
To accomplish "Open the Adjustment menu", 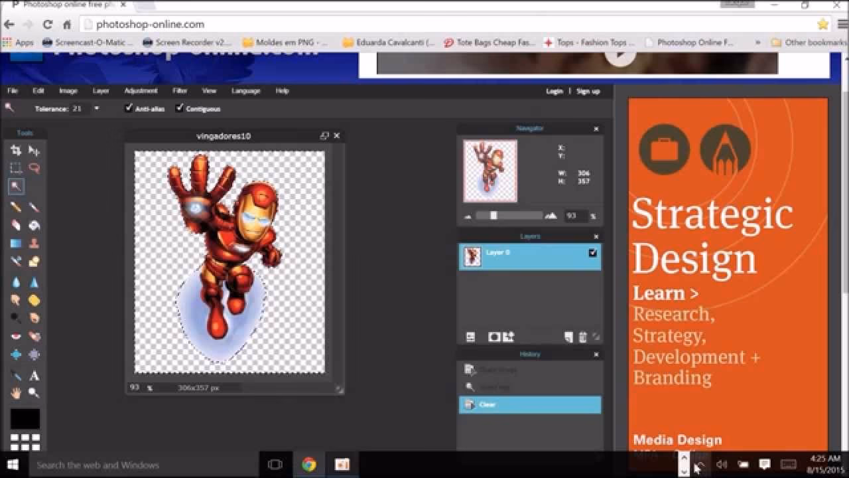I will pyautogui.click(x=141, y=90).
